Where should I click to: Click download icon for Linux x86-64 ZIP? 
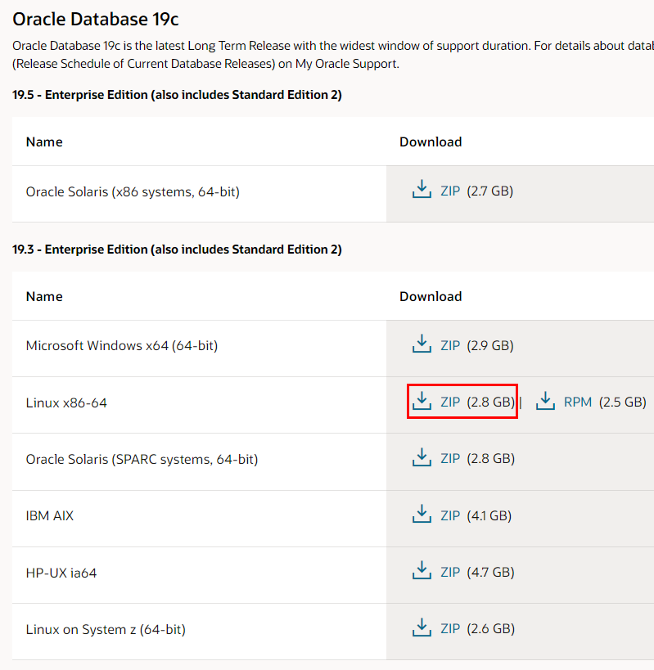422,400
